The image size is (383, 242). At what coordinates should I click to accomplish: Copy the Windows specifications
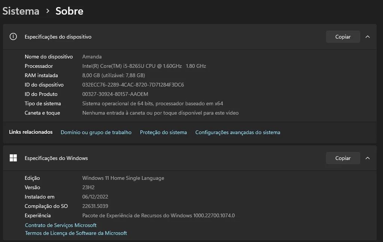click(x=343, y=158)
